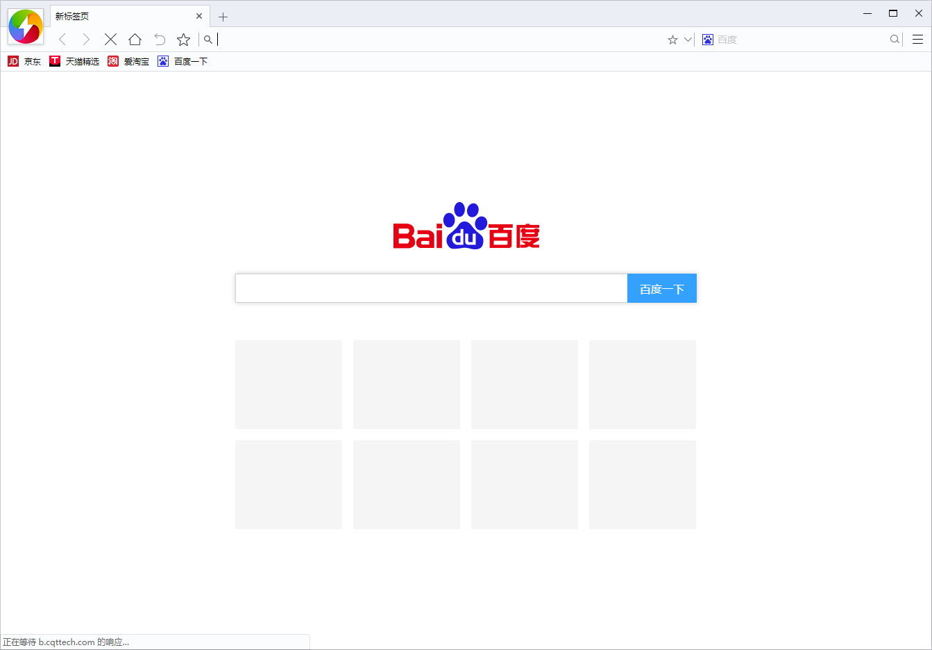Bookmark this page with the address bar star
932x650 pixels.
pos(672,40)
